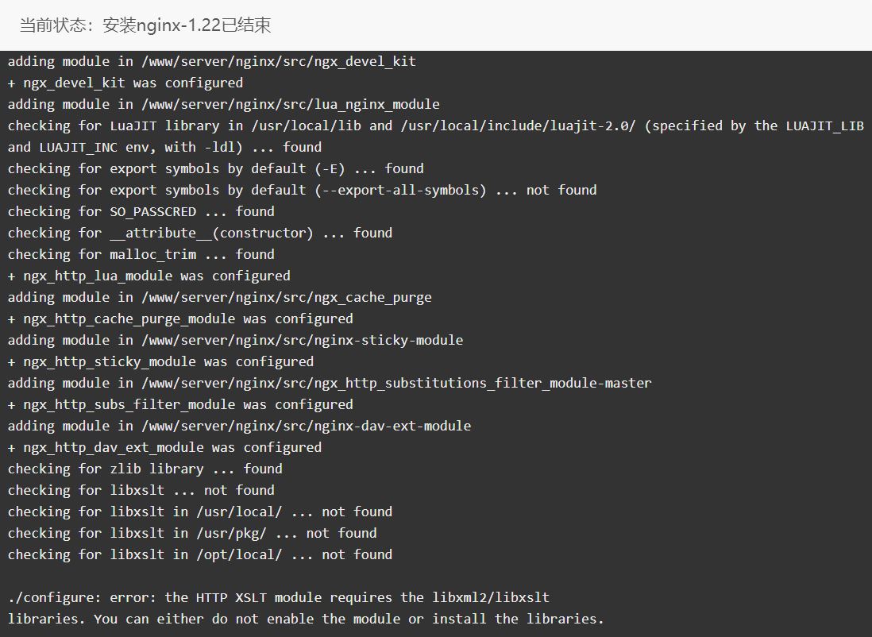Click 'ngx_http_lua_module was configured' line
The height and width of the screenshot is (637, 872).
click(x=149, y=276)
